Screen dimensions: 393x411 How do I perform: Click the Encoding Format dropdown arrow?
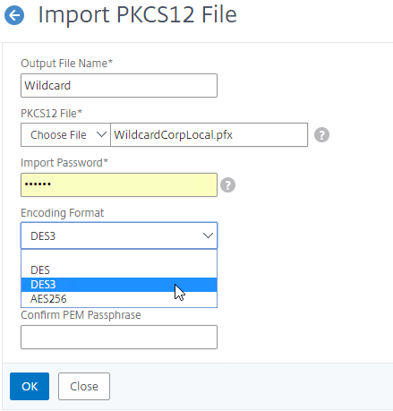208,235
